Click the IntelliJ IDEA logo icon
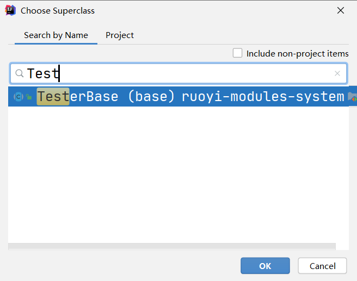Image resolution: width=357 pixels, height=281 pixels. click(x=10, y=10)
